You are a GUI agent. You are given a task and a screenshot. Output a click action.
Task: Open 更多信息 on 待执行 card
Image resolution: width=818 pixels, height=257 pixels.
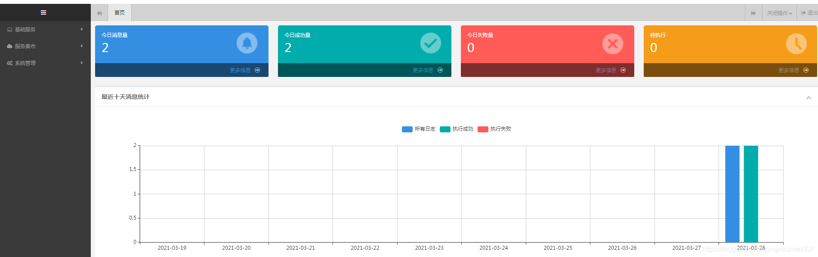tap(789, 70)
